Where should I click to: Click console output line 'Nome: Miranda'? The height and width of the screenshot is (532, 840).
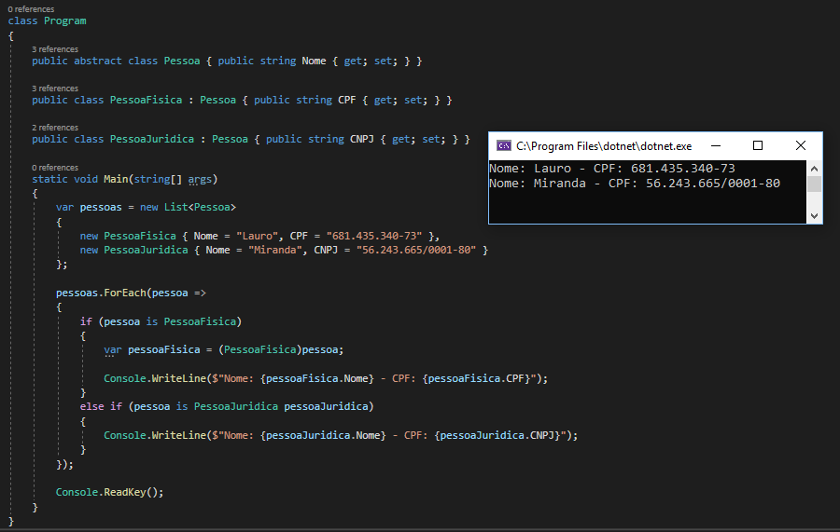click(x=635, y=184)
